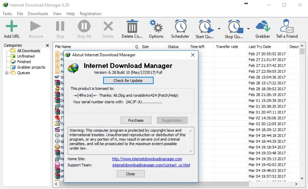Screen dimensions: 308x189
Task: Click the Tell a Friend icon
Action: [287, 26]
